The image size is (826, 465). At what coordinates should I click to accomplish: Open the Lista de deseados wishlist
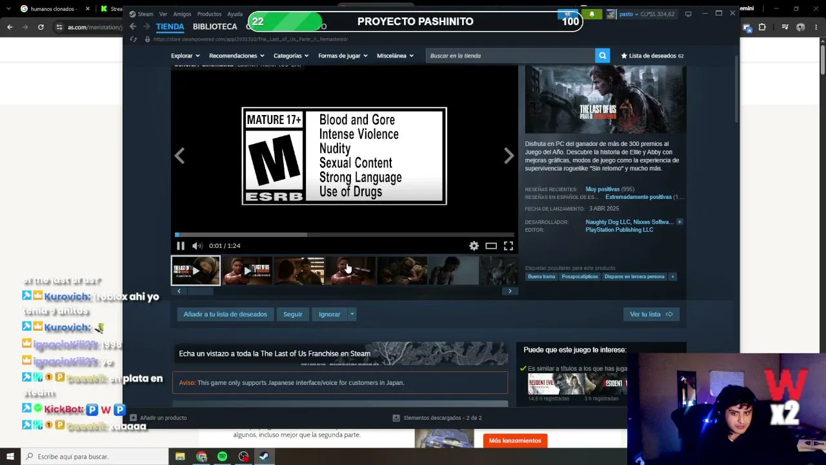652,56
